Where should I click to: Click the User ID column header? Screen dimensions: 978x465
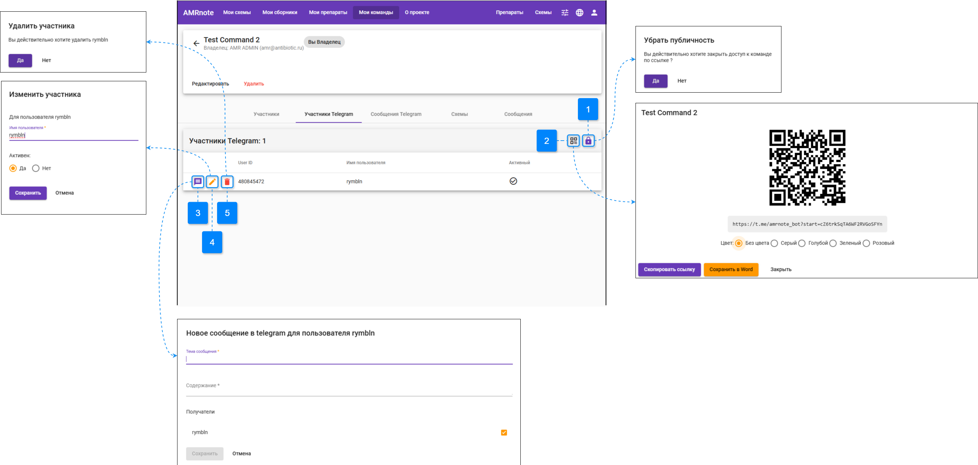(245, 163)
